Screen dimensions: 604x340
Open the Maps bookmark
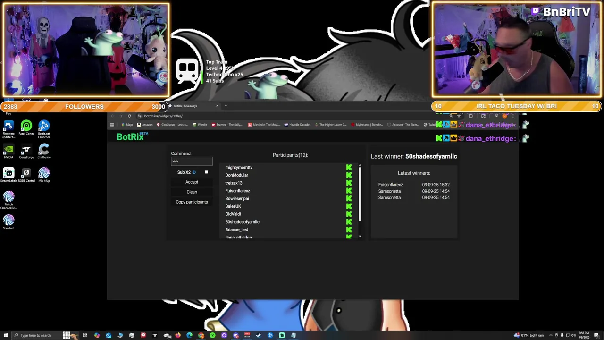pos(127,125)
